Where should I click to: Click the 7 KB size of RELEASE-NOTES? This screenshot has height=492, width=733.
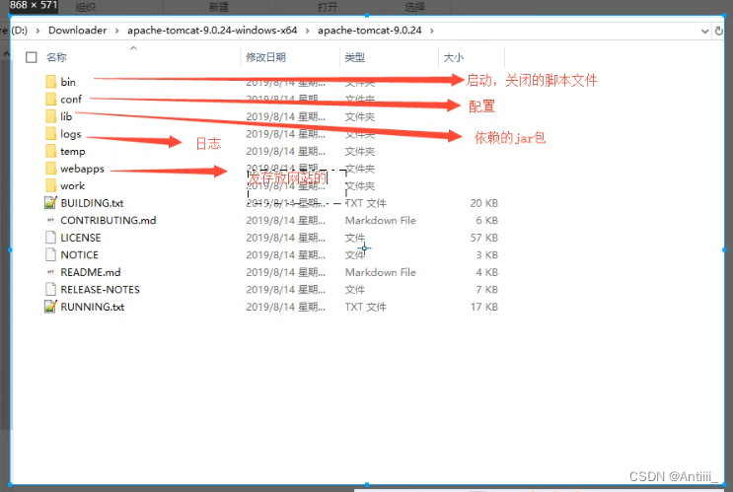pos(486,289)
